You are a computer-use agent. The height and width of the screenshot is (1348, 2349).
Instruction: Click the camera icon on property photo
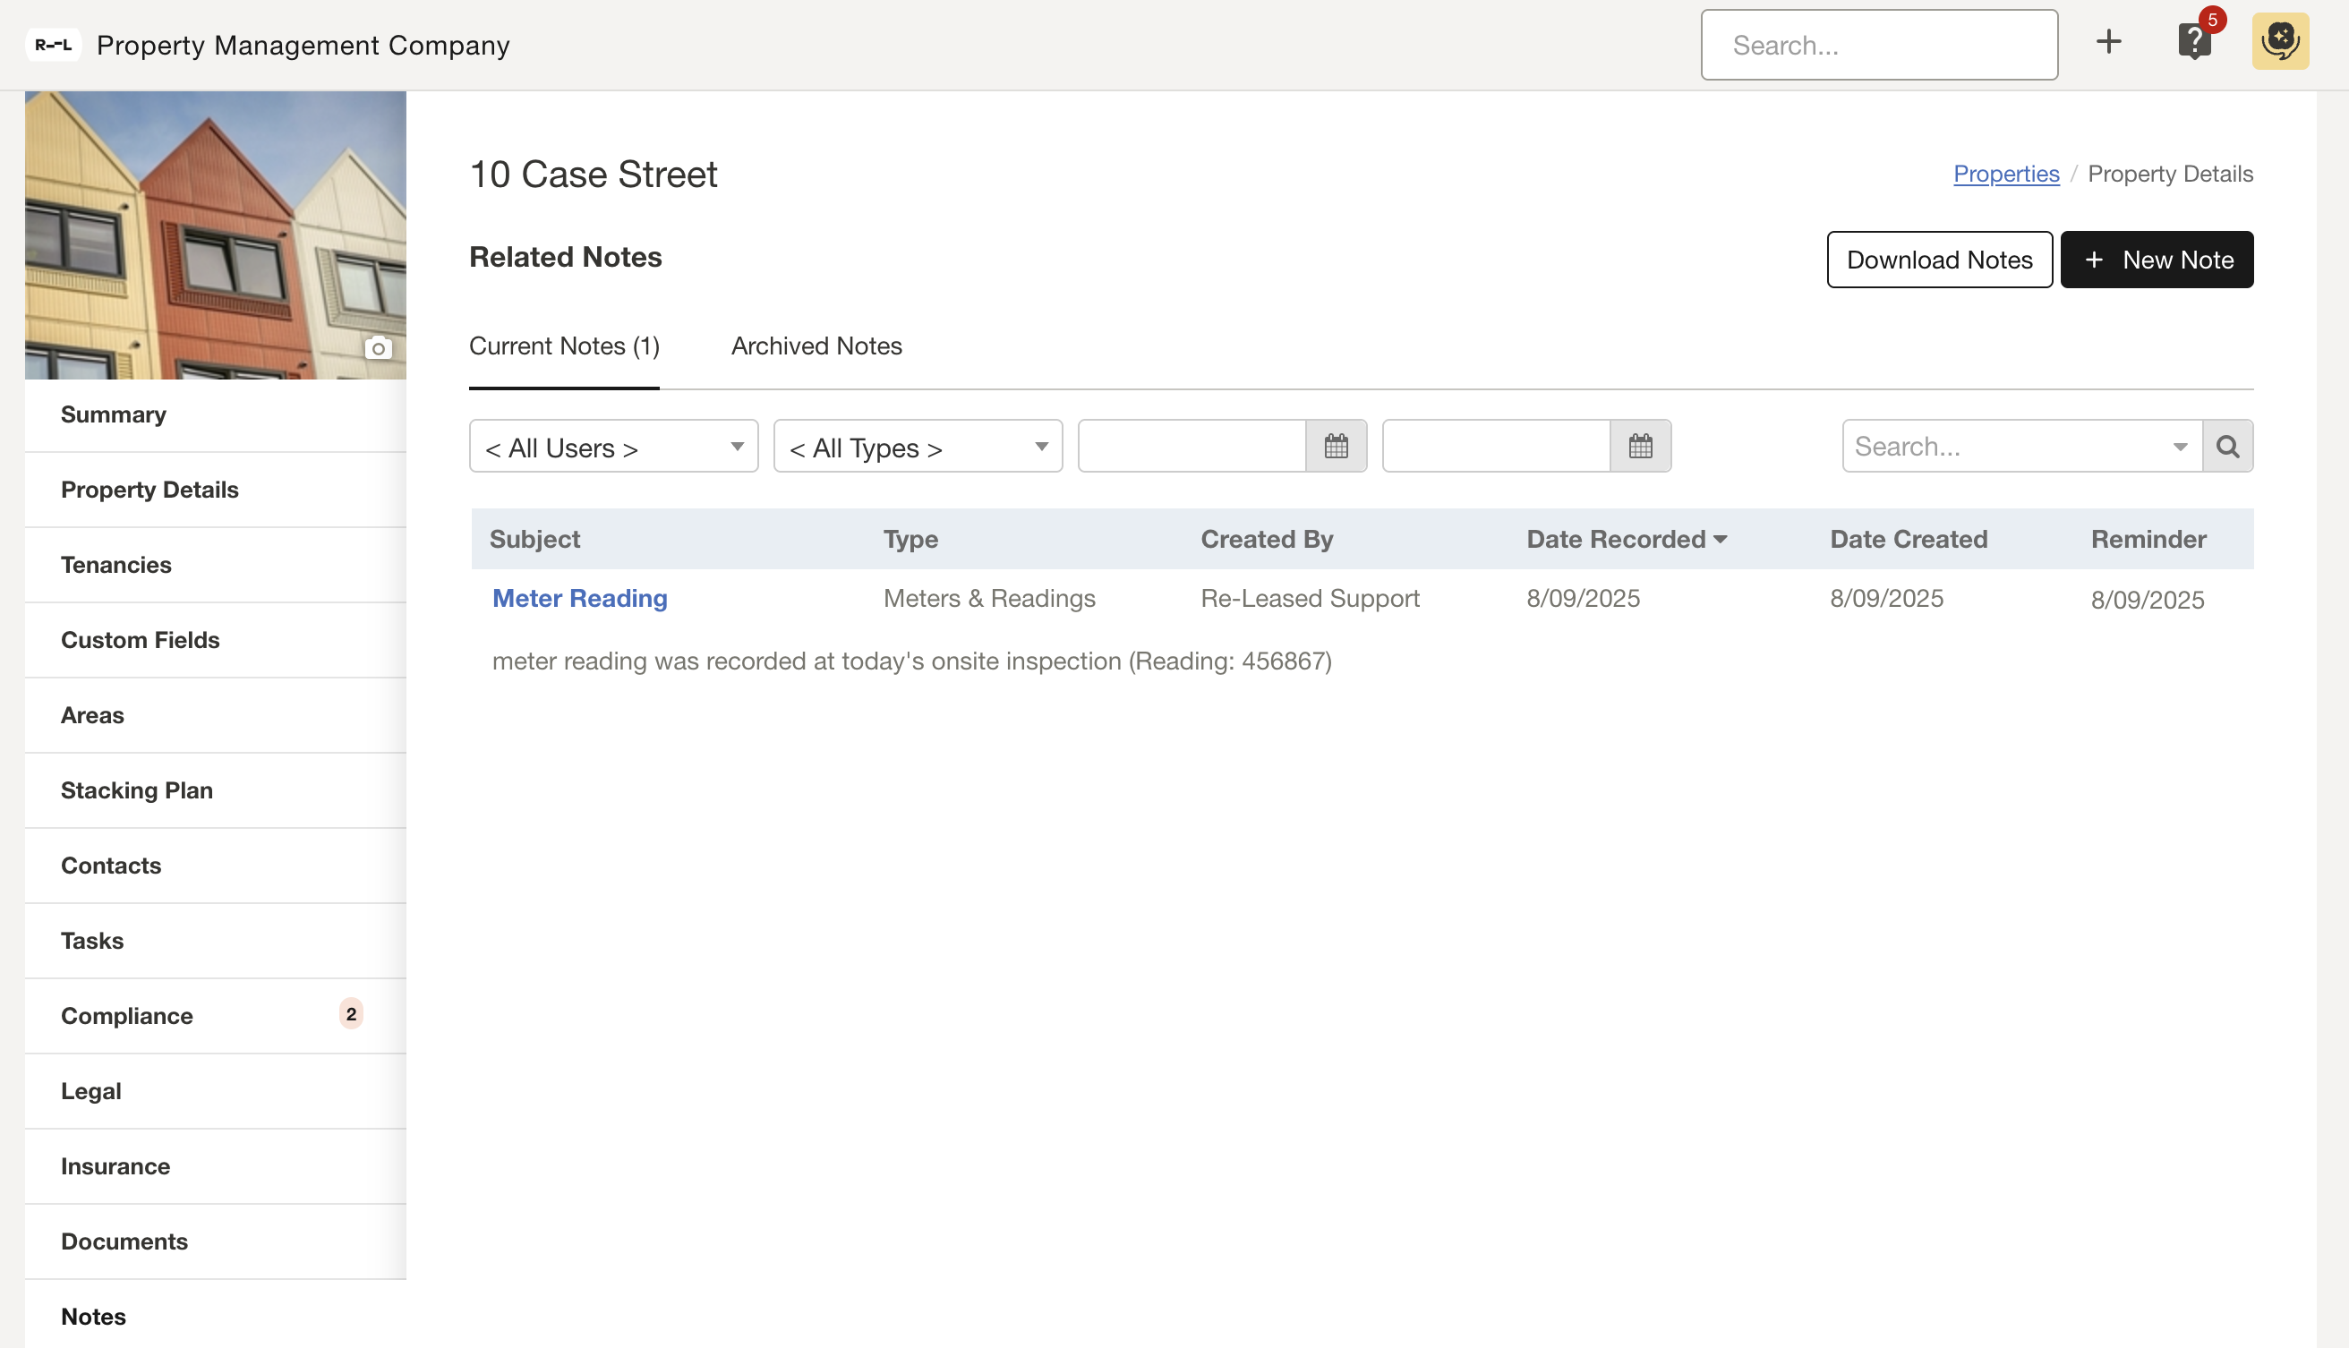pos(378,348)
